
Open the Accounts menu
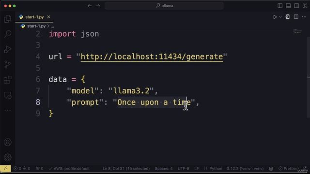8,142
